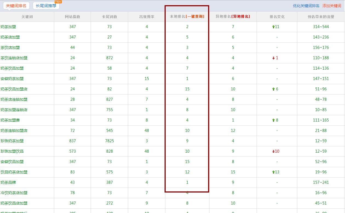Select the down arrow in 珍珠加盟饮品 row
345x213 pixels.
pos(273,151)
